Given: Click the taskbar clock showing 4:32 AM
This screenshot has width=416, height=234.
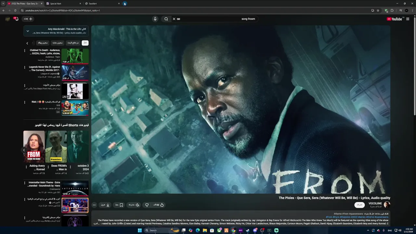Looking at the screenshot, I should (409, 230).
